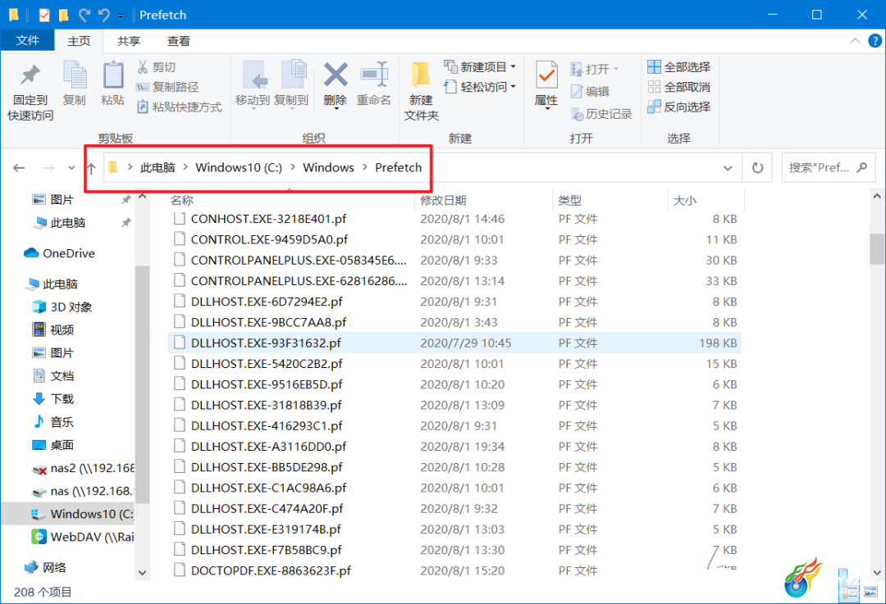
Task: Click the Properties checkmark icon
Action: pyautogui.click(x=546, y=75)
